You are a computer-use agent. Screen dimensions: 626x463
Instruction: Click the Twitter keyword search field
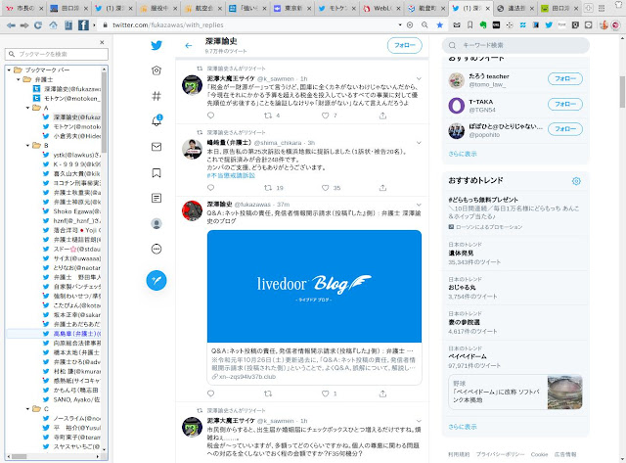tap(515, 45)
